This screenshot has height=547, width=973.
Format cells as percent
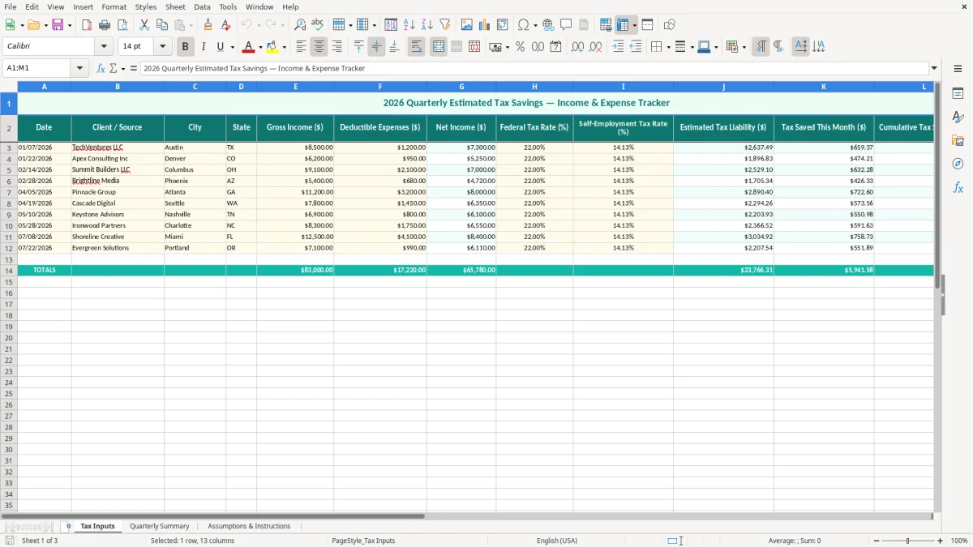click(x=520, y=47)
